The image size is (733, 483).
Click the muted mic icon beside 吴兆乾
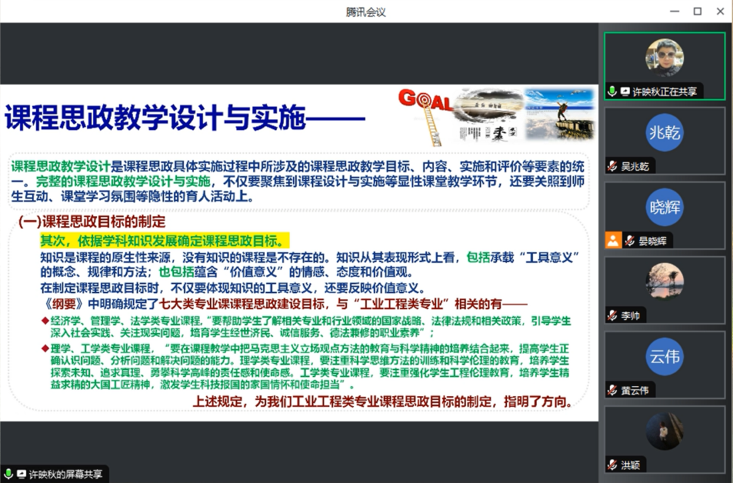click(x=612, y=166)
